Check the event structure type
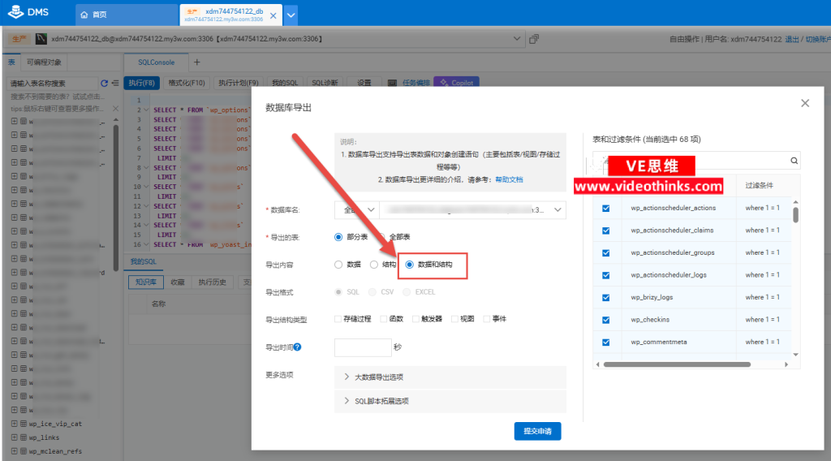The image size is (831, 461). (x=487, y=319)
